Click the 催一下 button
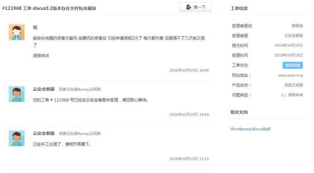 (x=195, y=7)
